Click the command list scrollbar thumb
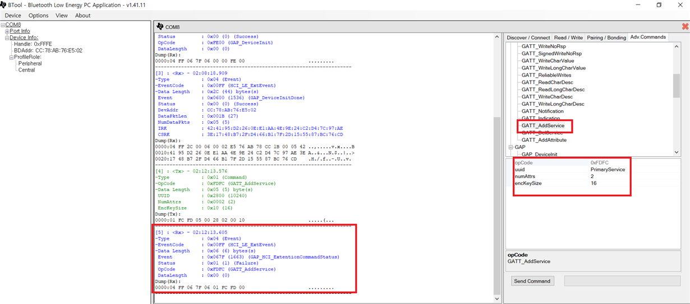Viewport: 690px width, 304px height. 676,86
